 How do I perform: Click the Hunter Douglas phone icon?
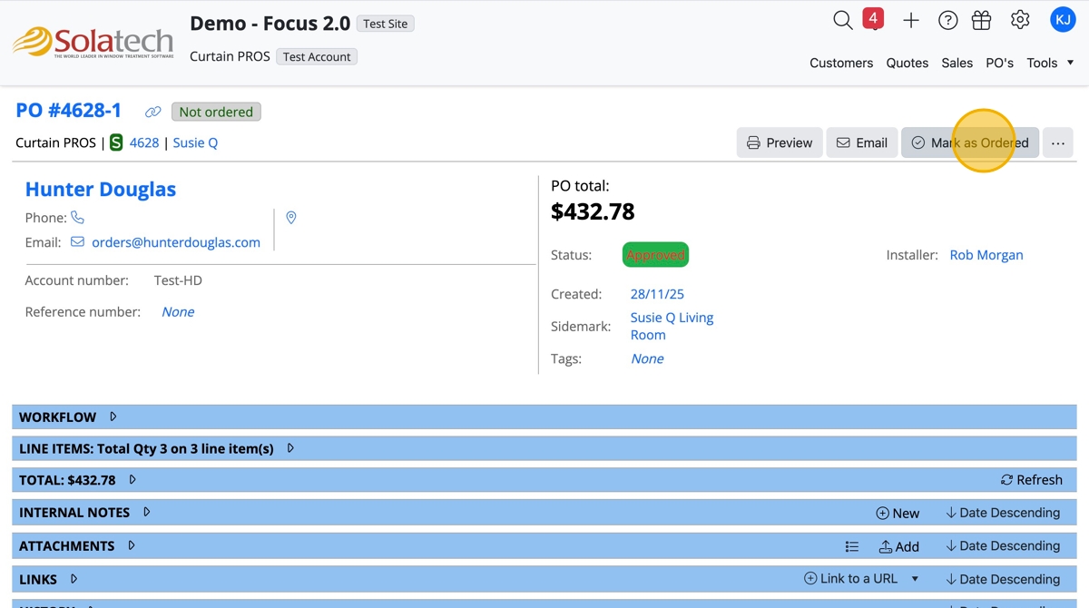pyautogui.click(x=78, y=218)
